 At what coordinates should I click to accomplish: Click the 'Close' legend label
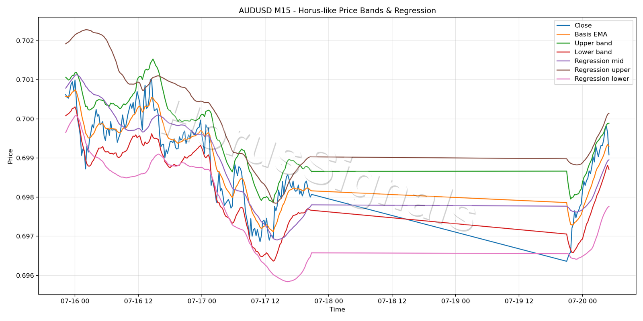coord(583,25)
